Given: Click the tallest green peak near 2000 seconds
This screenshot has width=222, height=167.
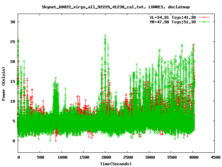Looking at the screenshot, I should (105, 35).
